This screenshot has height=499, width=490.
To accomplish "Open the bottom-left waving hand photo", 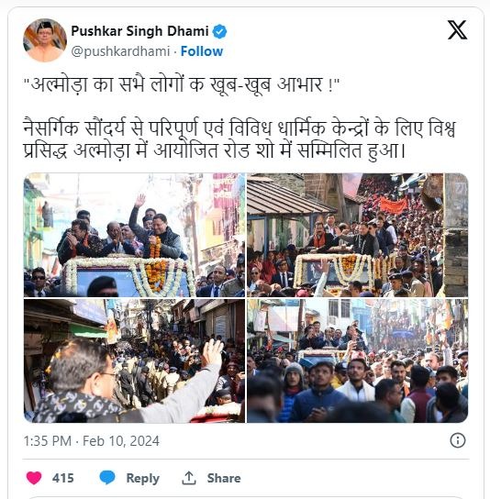I will [134, 360].
